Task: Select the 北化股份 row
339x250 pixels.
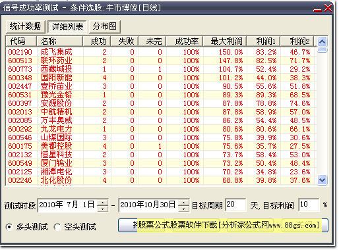Action: pyautogui.click(x=161, y=180)
